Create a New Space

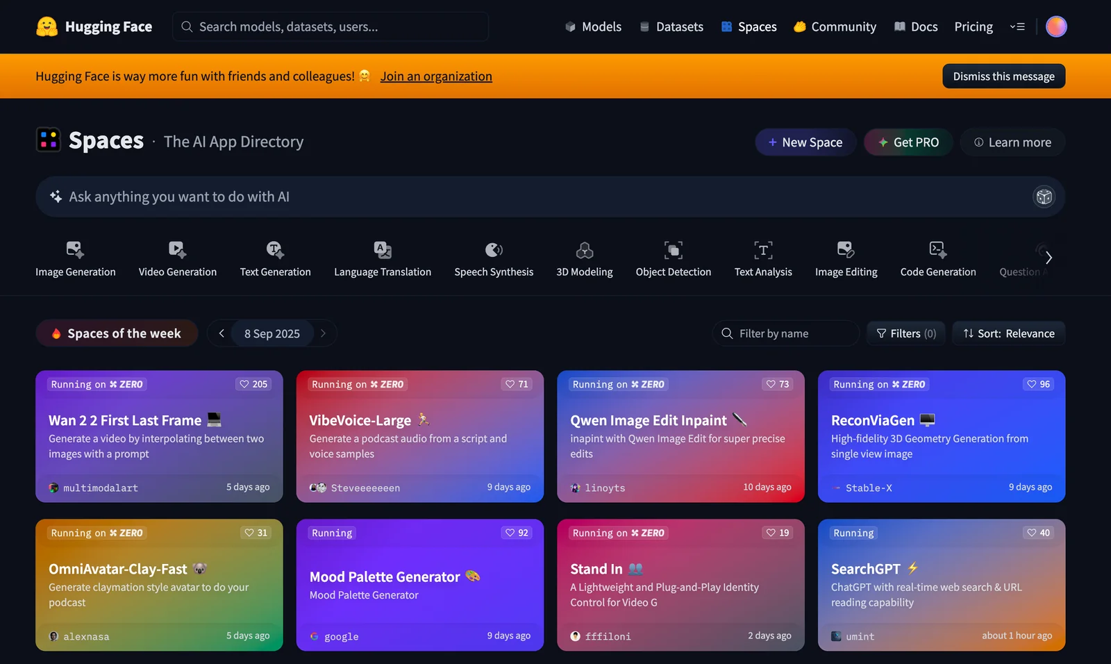coord(805,142)
